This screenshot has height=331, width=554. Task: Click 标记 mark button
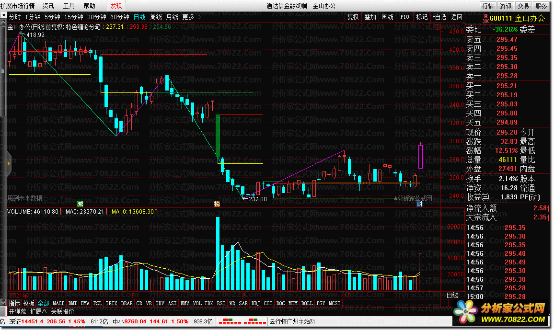(x=422, y=17)
